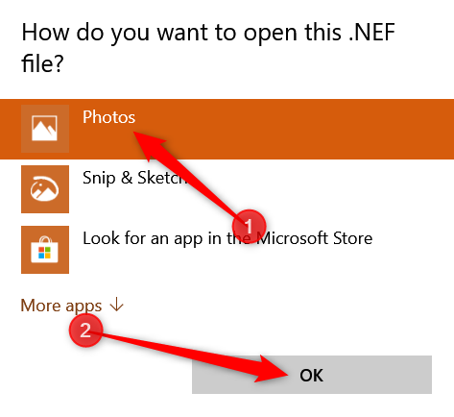Screen dimensions: 454x417
Task: Click the down arrow beside More apps
Action: [x=116, y=305]
